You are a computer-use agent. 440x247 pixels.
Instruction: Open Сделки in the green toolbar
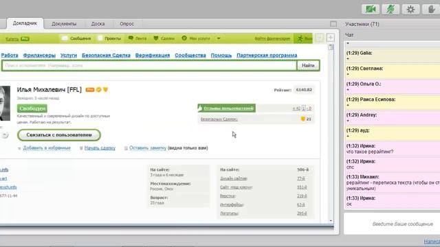tap(164, 38)
